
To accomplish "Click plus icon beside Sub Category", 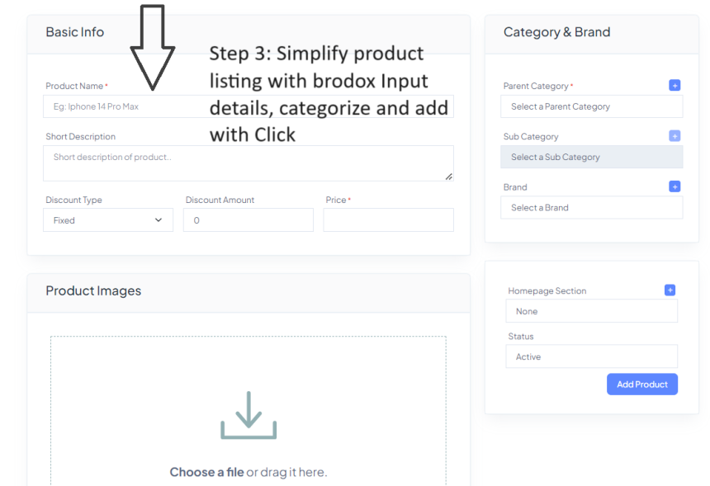I will (674, 136).
